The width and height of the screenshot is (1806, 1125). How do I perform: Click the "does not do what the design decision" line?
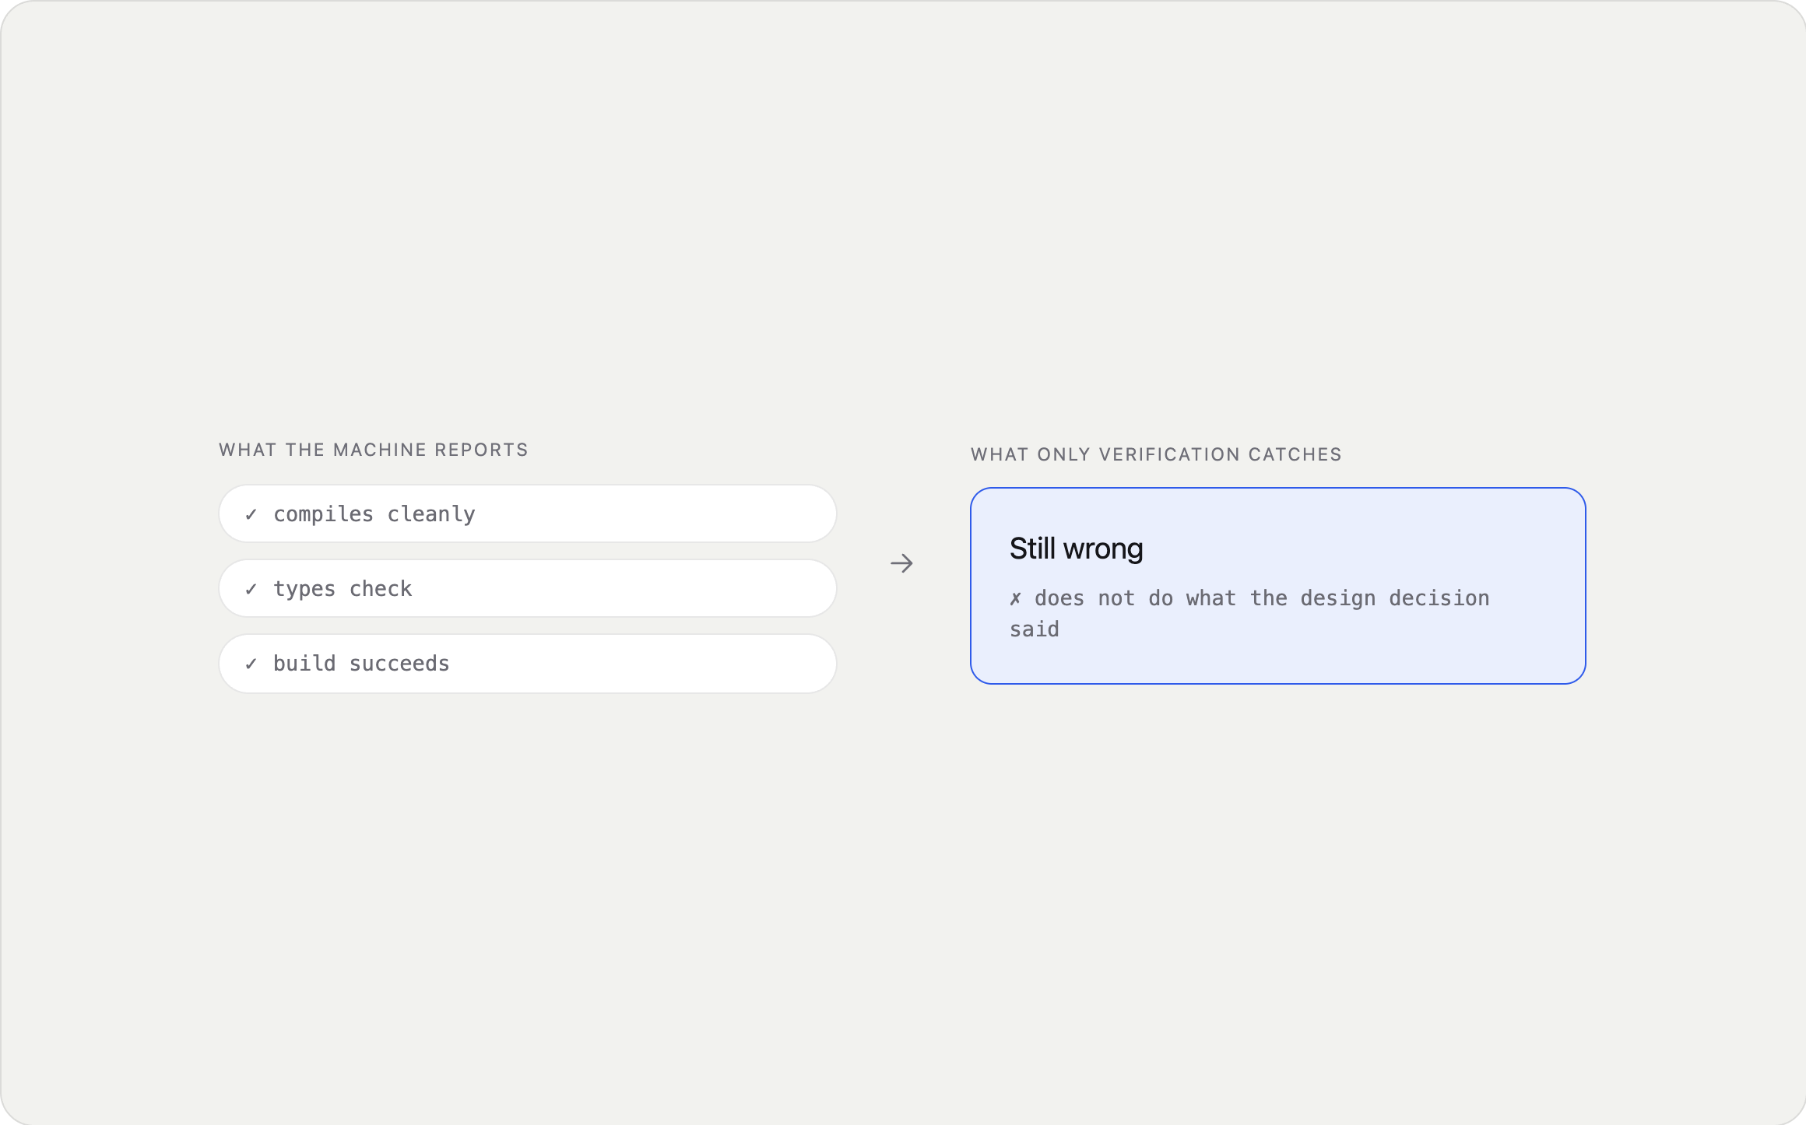point(1262,598)
